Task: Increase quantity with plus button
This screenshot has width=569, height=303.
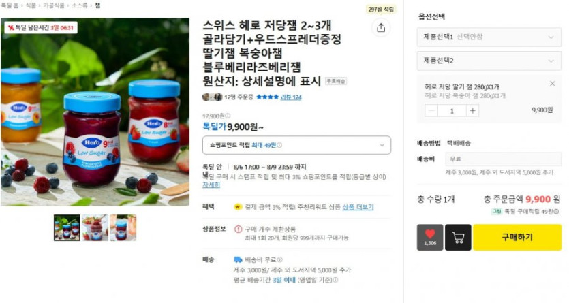Action: [x=472, y=111]
